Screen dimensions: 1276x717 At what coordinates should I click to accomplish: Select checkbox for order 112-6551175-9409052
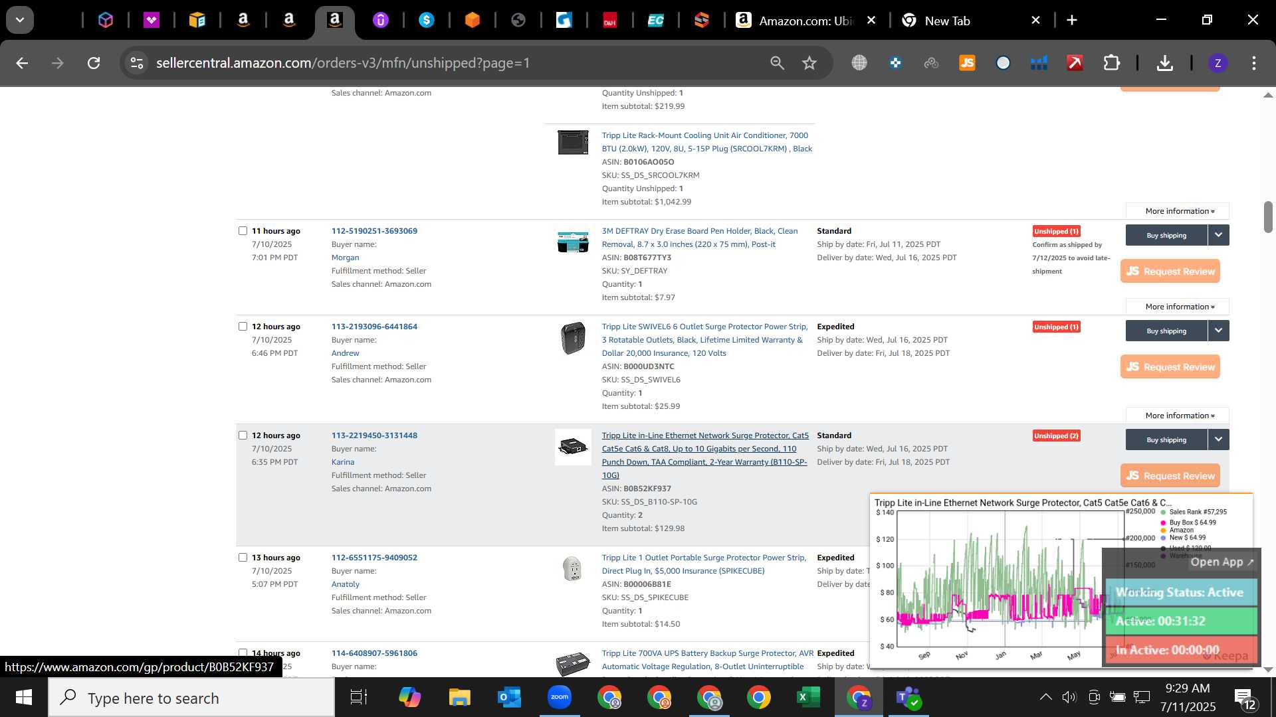(x=243, y=558)
